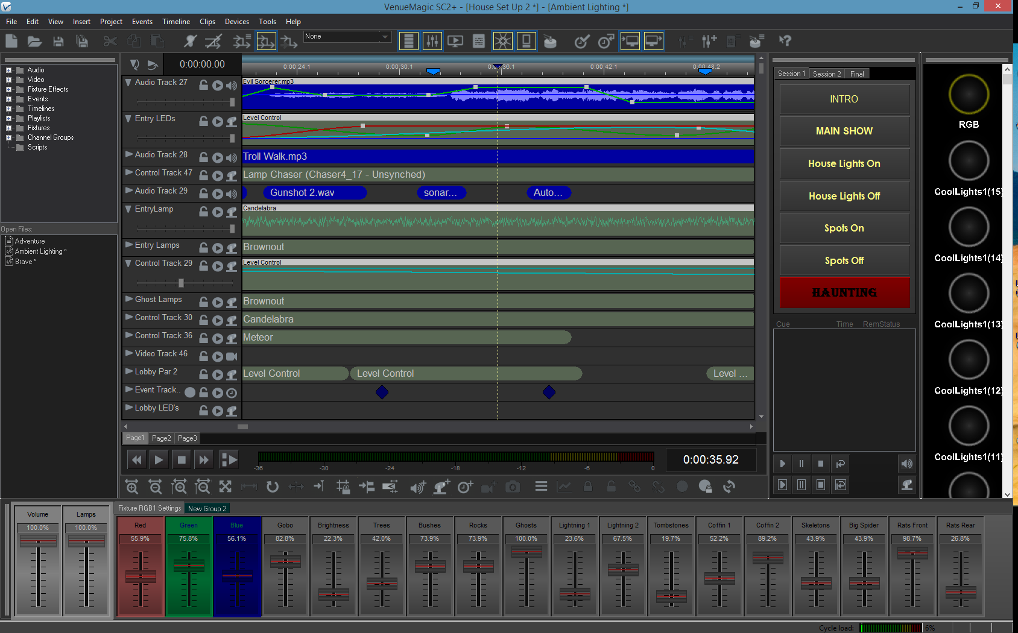Open the mixer sliders panel icon in toolbar
This screenshot has width=1018, height=633.
tap(432, 41)
